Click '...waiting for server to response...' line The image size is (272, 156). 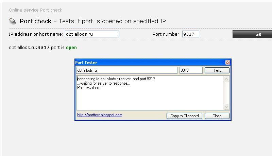tap(104, 83)
